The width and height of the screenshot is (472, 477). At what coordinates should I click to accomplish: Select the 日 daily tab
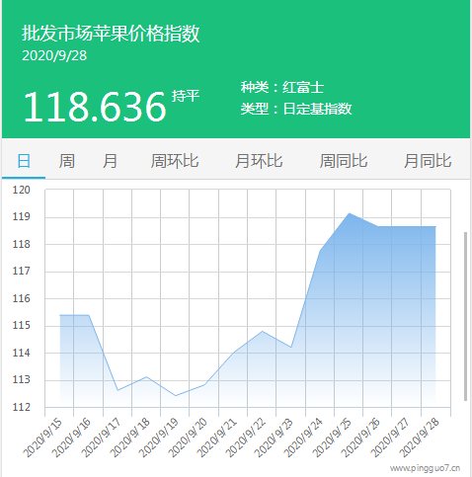click(x=24, y=161)
